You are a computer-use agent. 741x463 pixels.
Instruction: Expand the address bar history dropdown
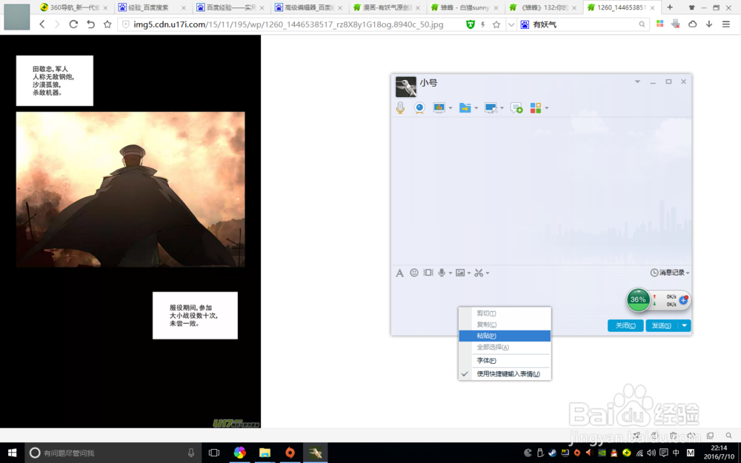511,24
